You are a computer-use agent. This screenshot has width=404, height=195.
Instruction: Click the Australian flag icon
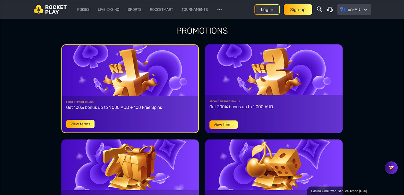342,9
